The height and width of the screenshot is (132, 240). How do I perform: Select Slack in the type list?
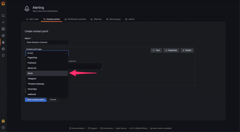tap(47, 73)
